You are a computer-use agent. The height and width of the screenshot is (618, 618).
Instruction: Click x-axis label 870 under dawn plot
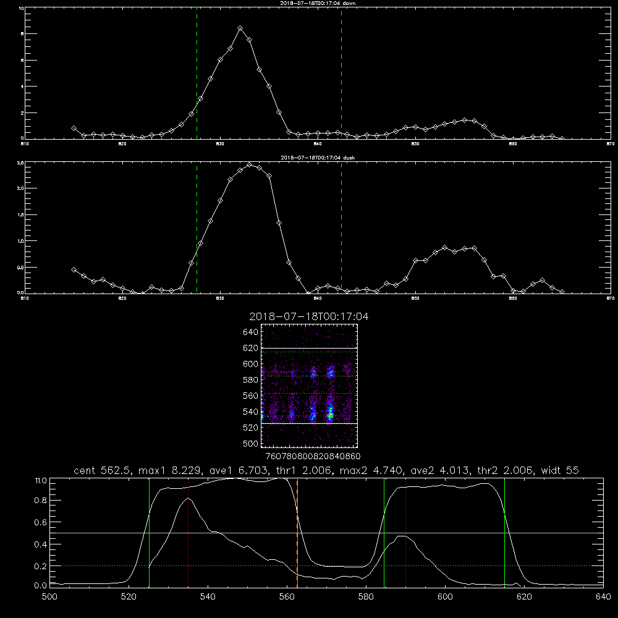tap(611, 144)
